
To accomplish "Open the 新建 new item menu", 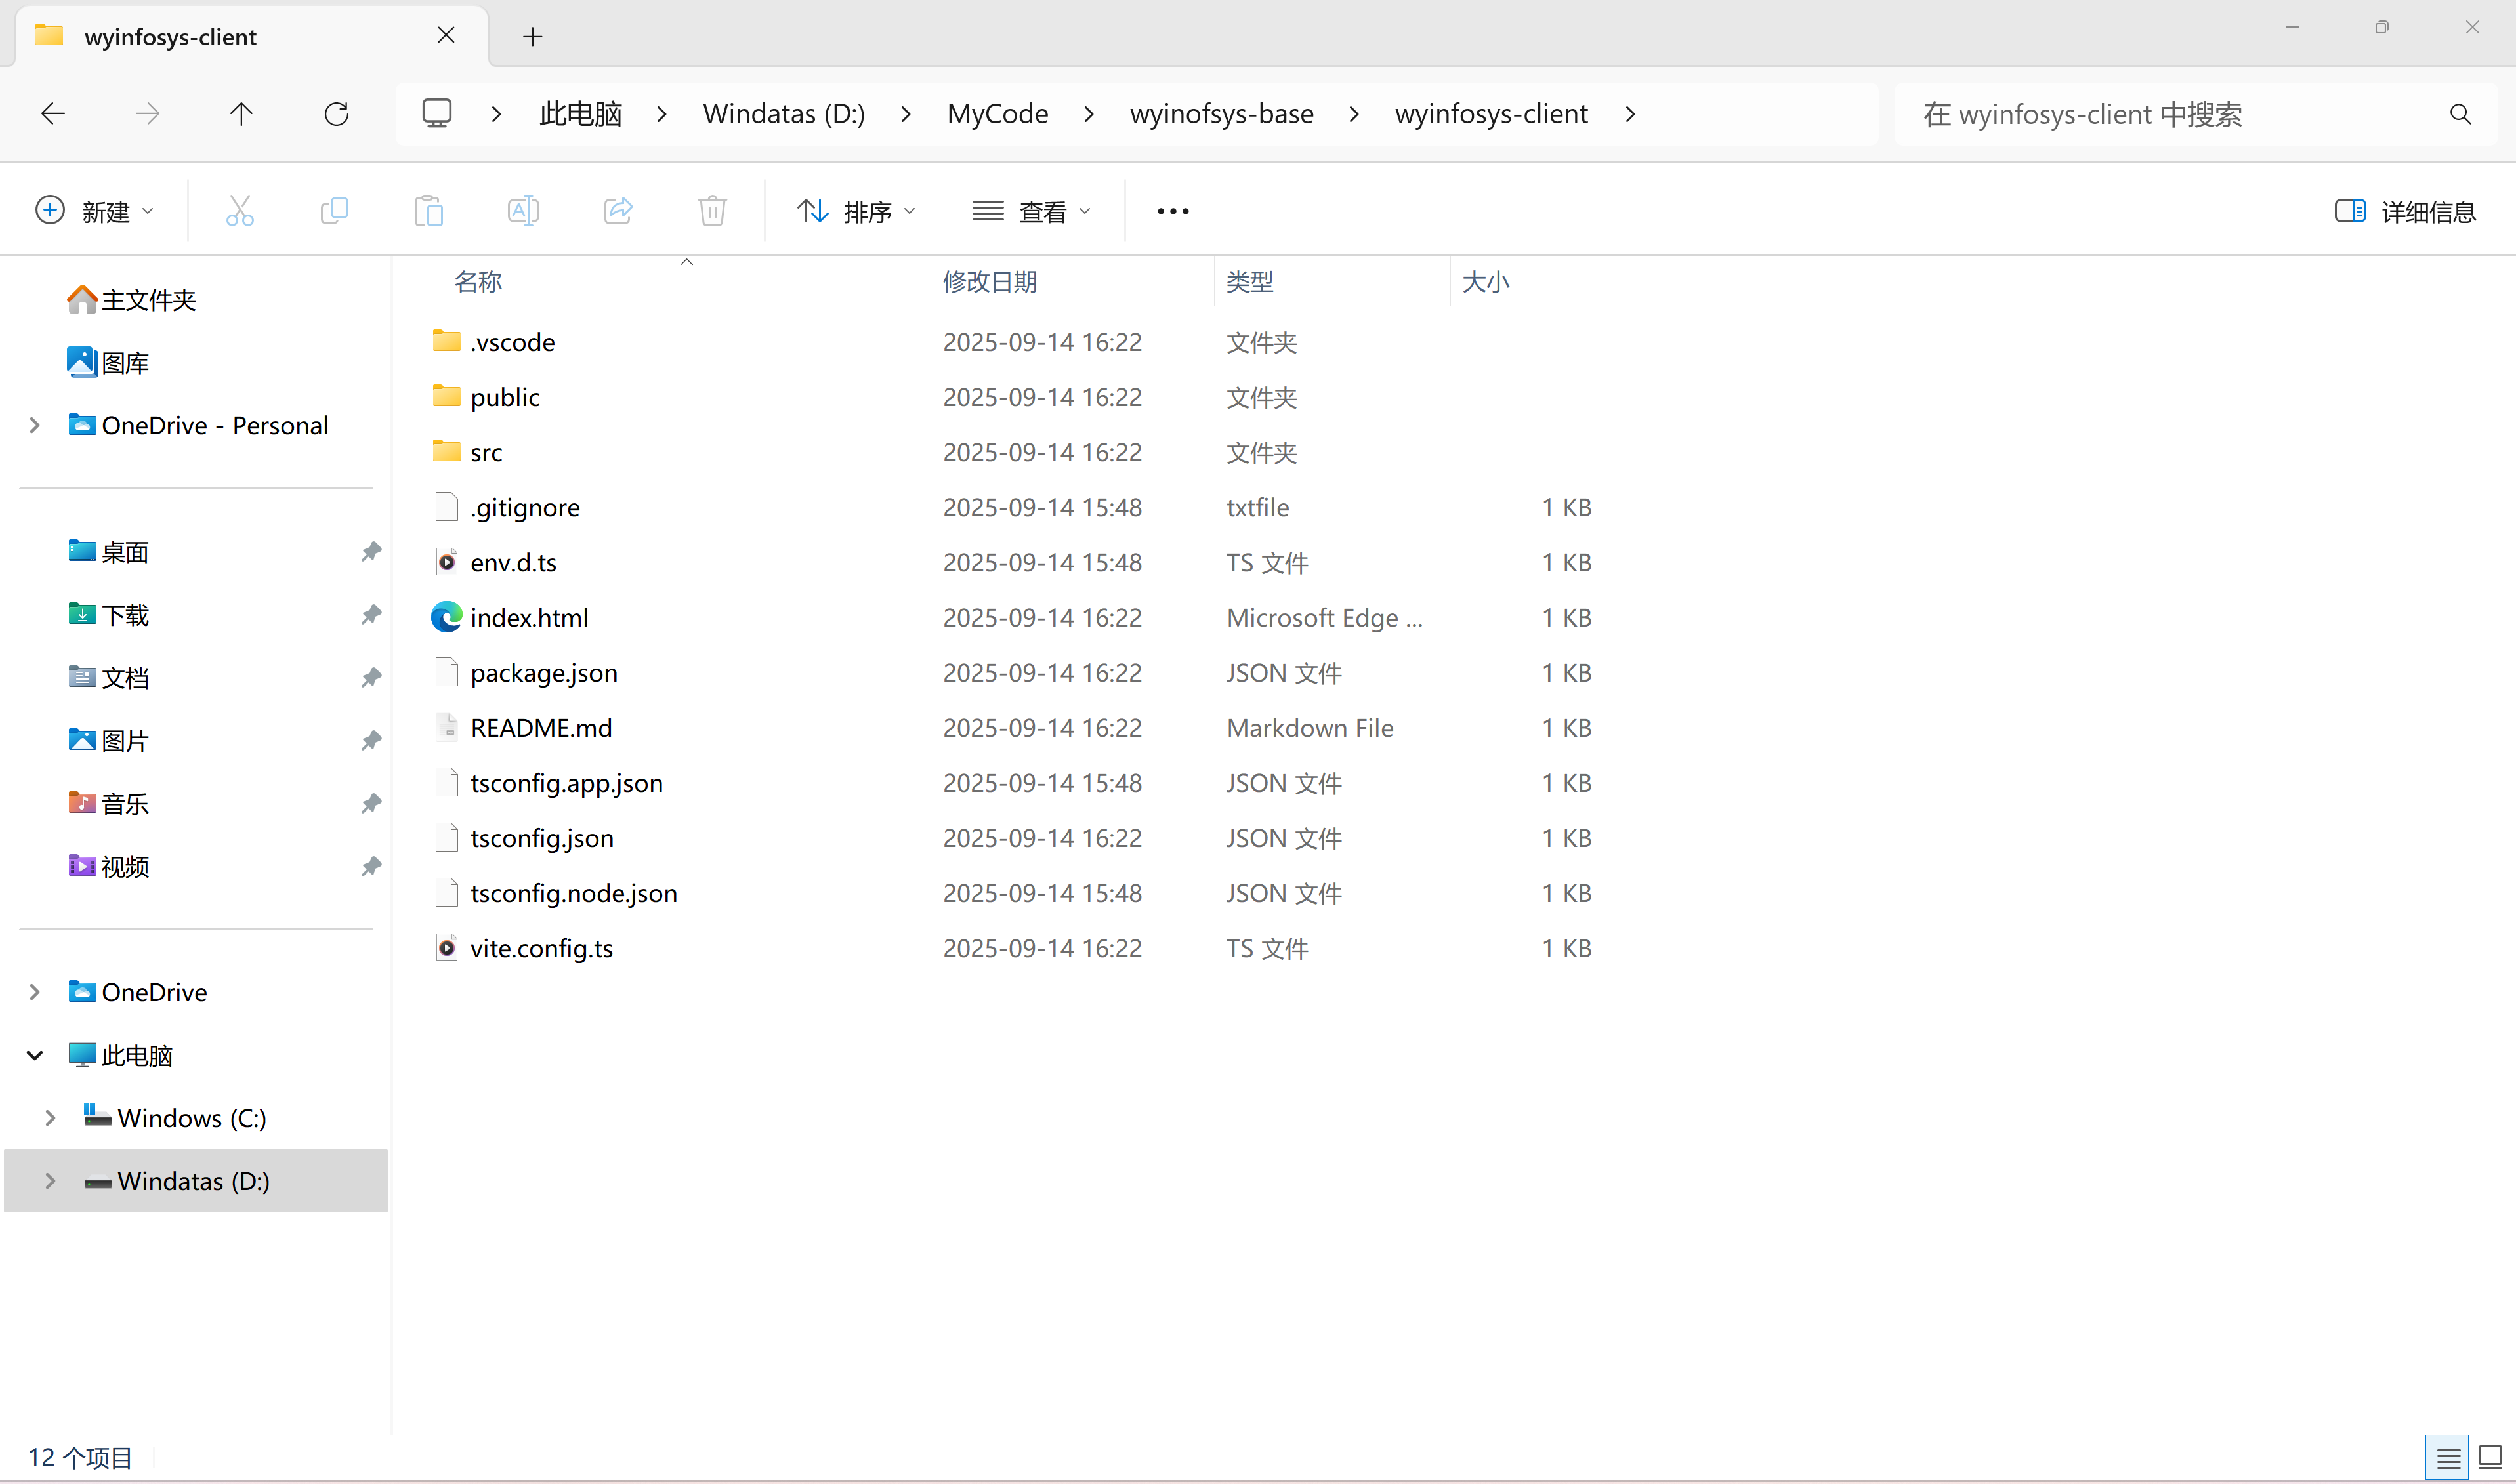I will [94, 211].
